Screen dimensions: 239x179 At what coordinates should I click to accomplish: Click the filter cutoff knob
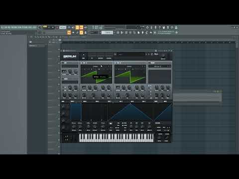pyautogui.click(x=156, y=87)
